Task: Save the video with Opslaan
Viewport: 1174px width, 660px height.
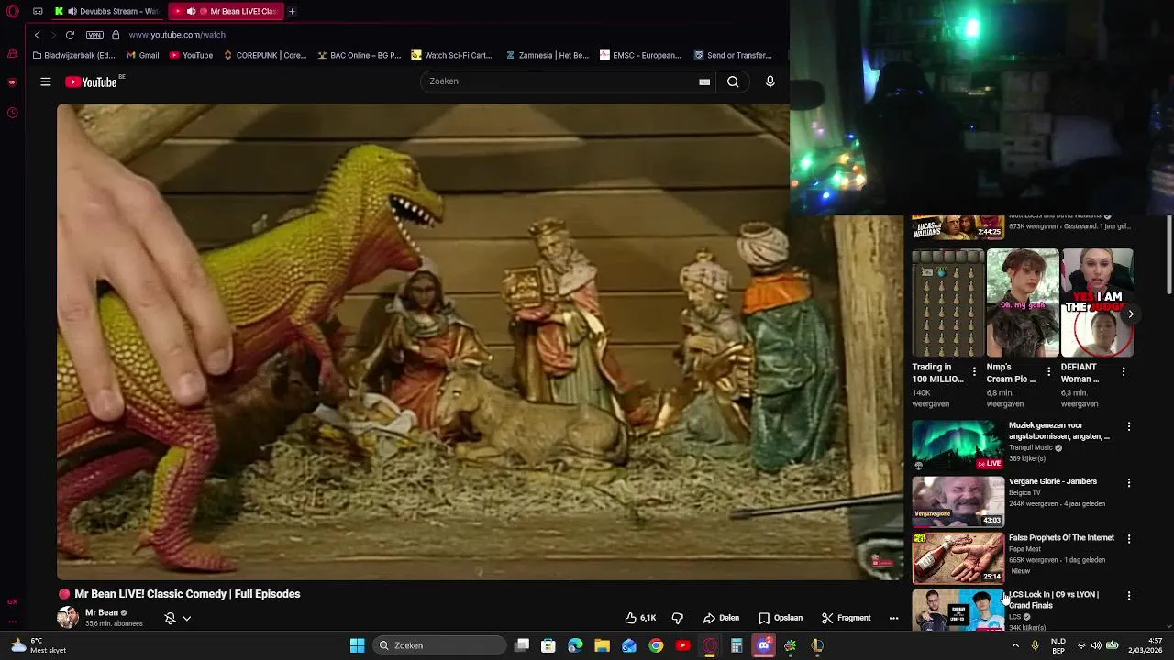Action: [781, 618]
